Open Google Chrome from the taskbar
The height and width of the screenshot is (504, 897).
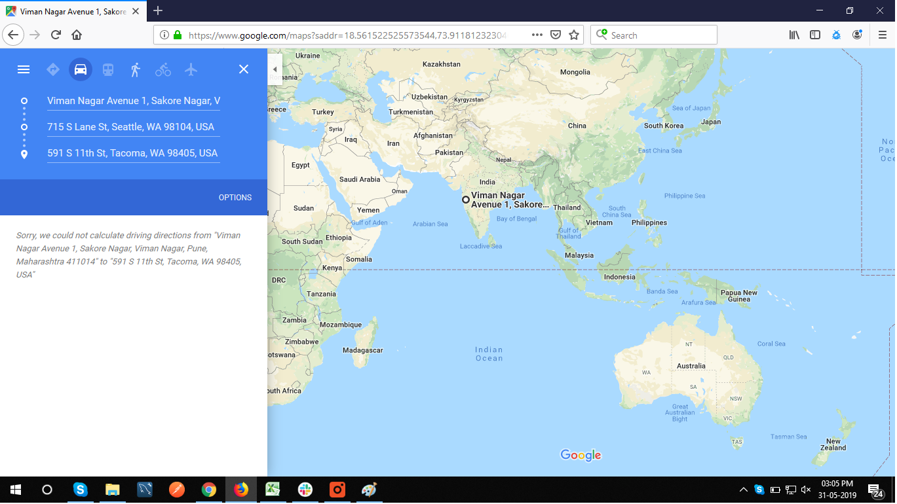coord(209,490)
